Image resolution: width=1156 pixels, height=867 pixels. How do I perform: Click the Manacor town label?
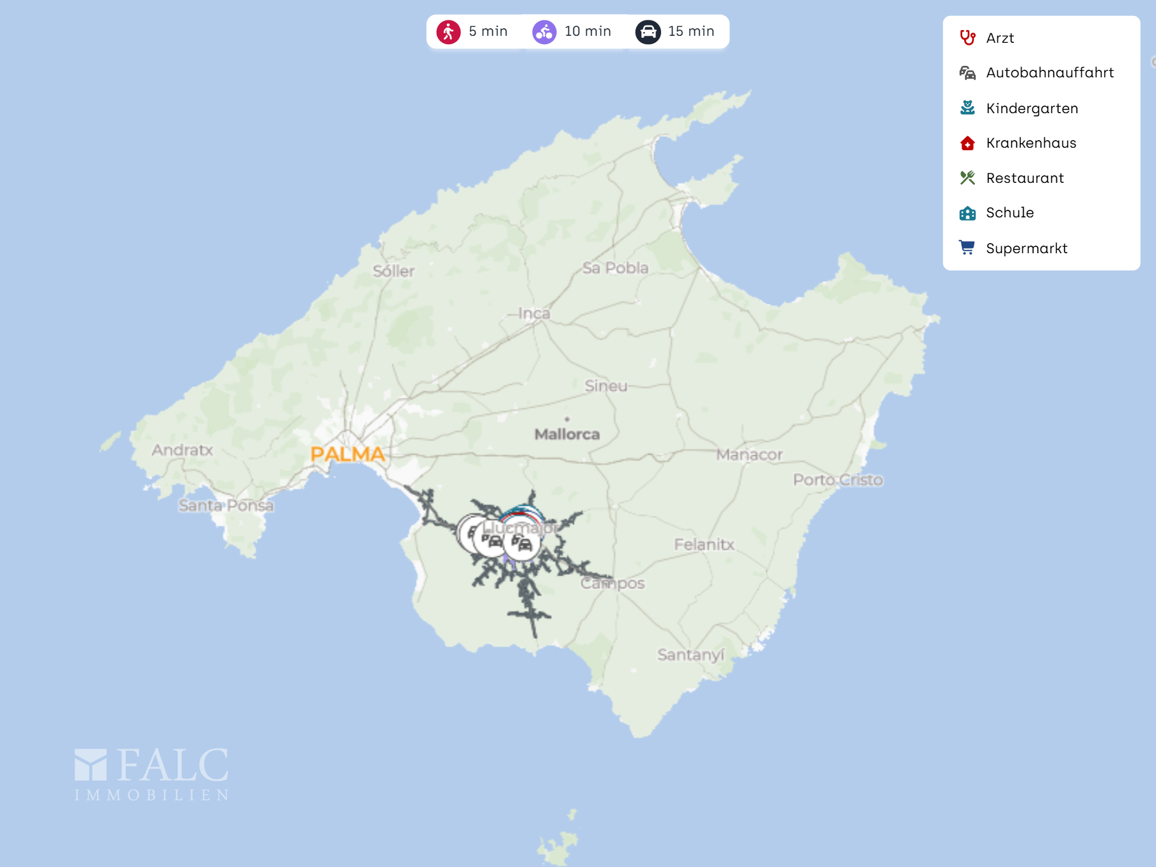point(749,455)
